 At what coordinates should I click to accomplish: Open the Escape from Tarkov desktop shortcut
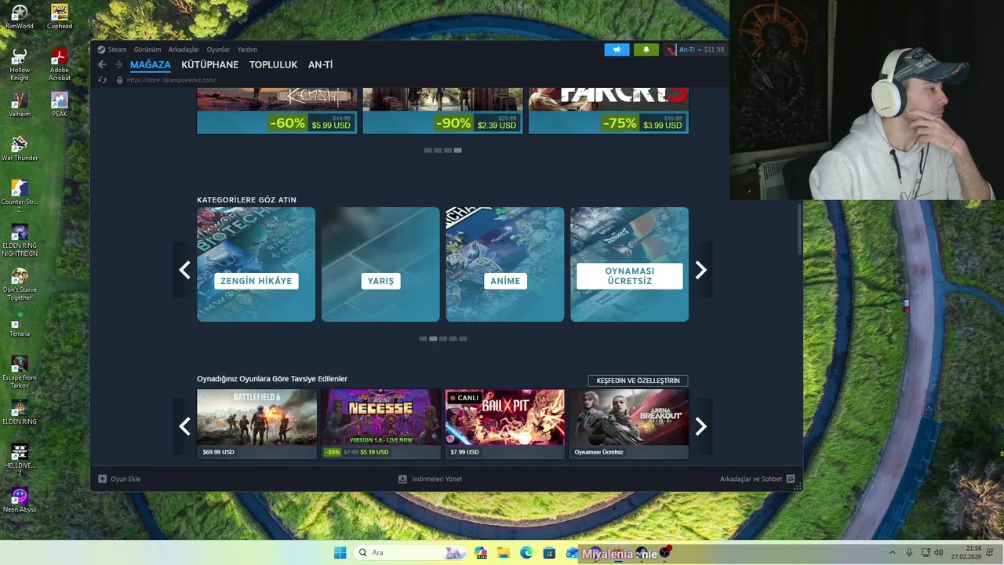point(19,372)
